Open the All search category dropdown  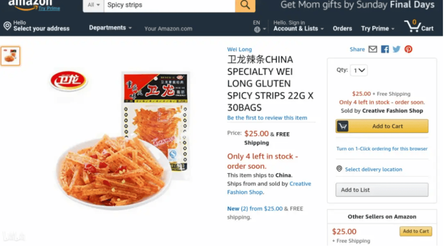(94, 5)
